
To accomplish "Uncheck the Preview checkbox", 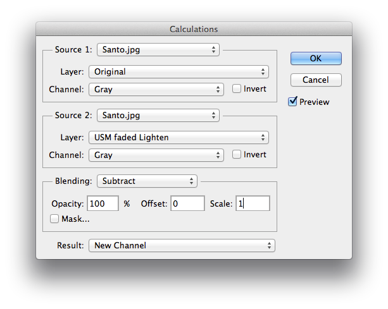I will click(x=292, y=102).
